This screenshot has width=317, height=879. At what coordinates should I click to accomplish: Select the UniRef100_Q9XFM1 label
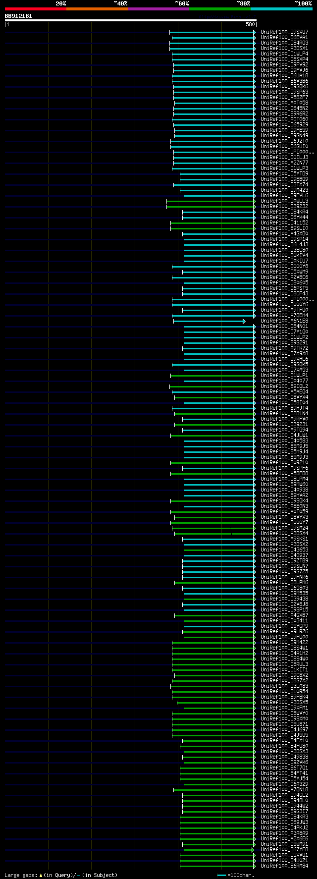coord(284,708)
